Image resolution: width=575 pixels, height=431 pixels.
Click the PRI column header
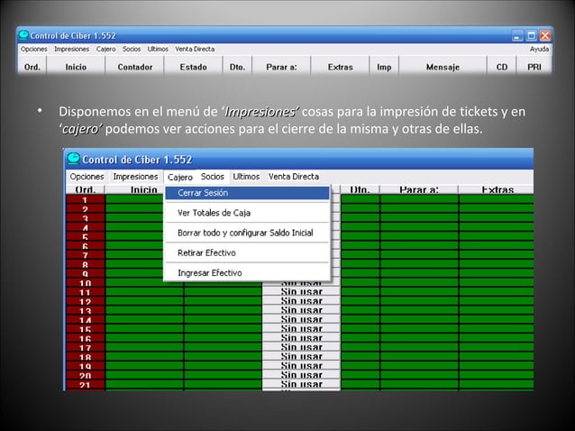pos(534,67)
